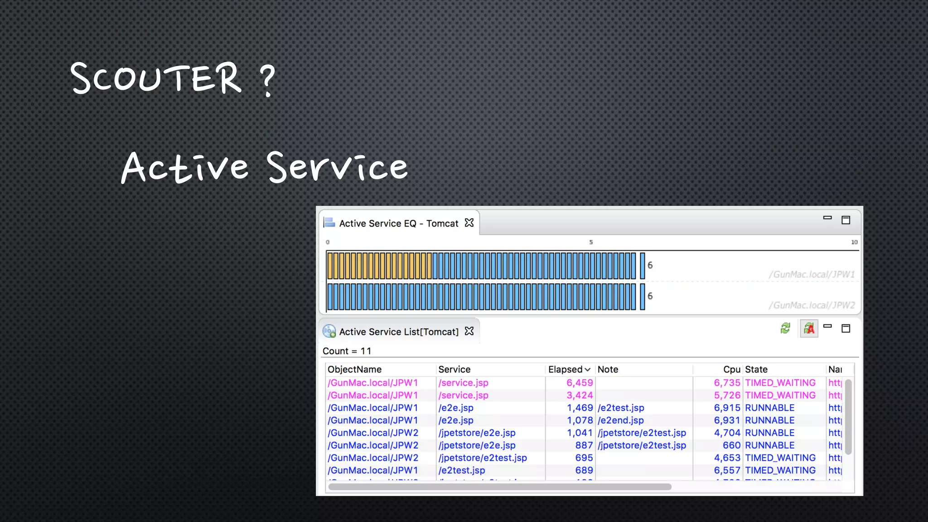
Task: Click the /jpetstore/e2test.jsp service row
Action: coord(483,458)
